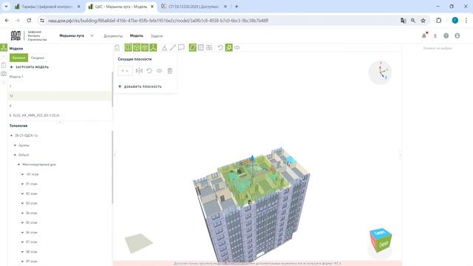Expand the 02 этаж floor node
This screenshot has width=473, height=266.
[x=22, y=194]
